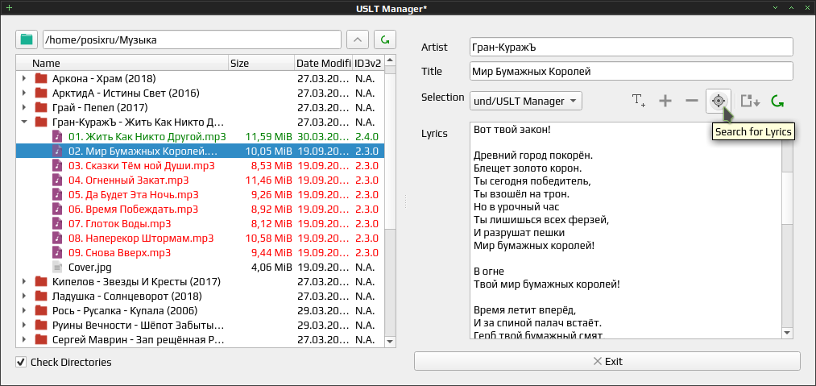Click in the Artist field Гран-КуражЪ
Viewport: 816px width, 386px height.
pyautogui.click(x=632, y=47)
